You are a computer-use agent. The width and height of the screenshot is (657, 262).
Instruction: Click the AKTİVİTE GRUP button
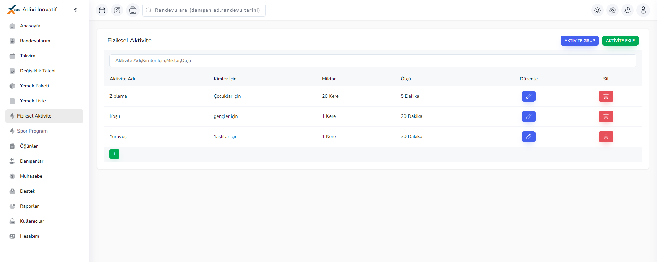pos(579,41)
